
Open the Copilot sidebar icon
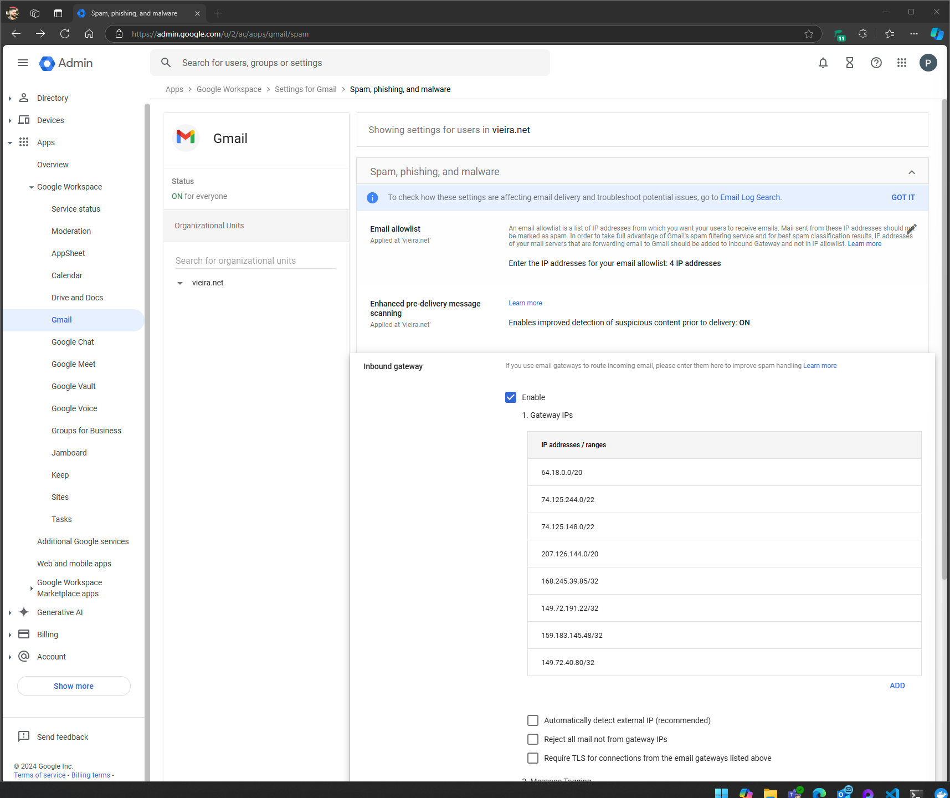(x=937, y=34)
